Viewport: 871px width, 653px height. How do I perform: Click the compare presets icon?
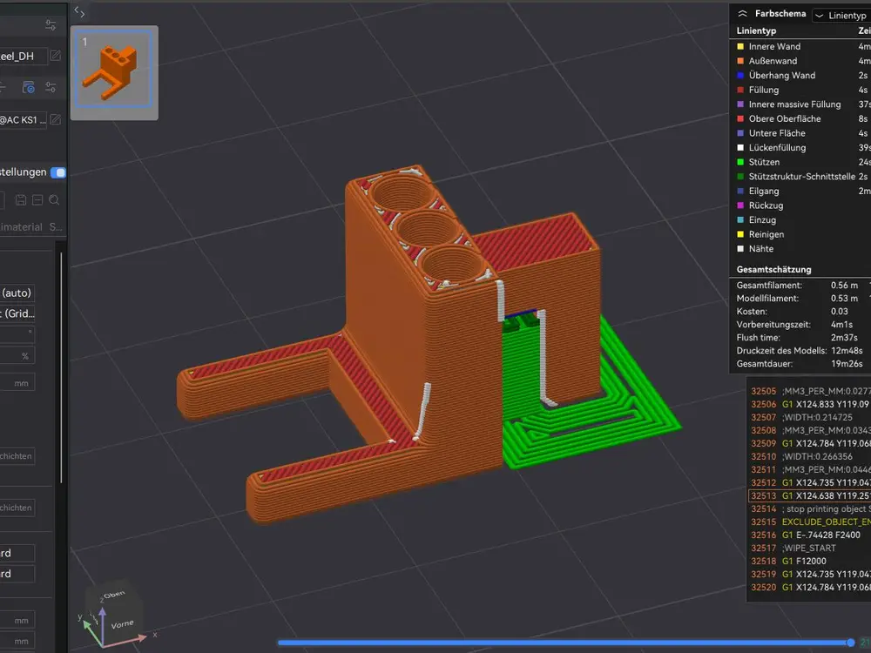click(37, 200)
